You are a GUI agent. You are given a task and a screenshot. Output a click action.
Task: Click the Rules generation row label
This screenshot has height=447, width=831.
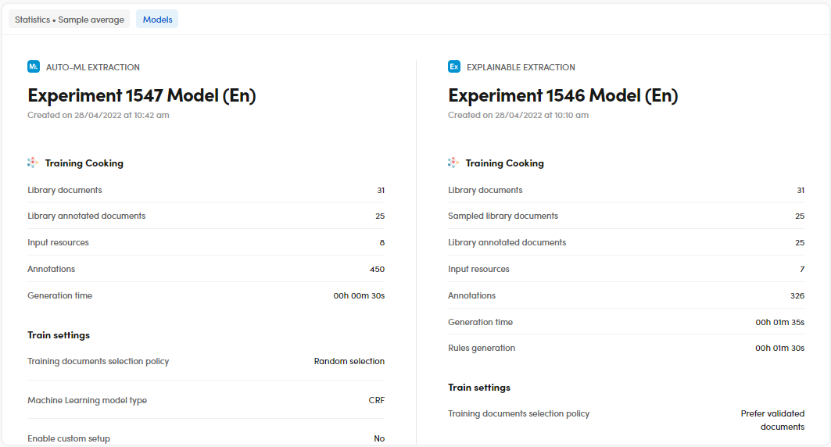click(482, 349)
